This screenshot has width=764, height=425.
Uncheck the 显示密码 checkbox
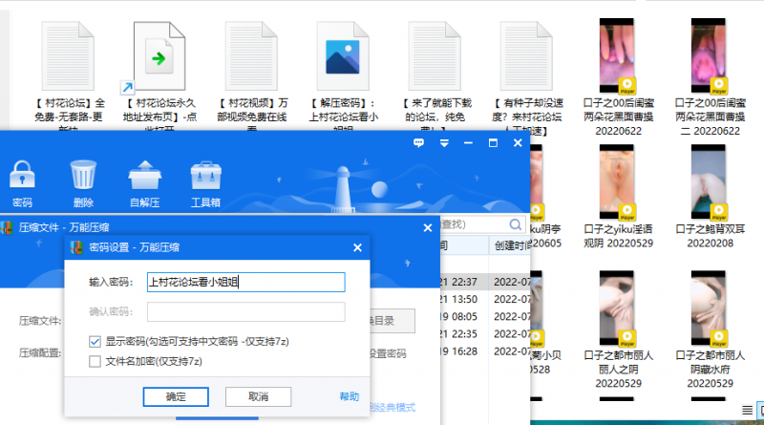95,341
